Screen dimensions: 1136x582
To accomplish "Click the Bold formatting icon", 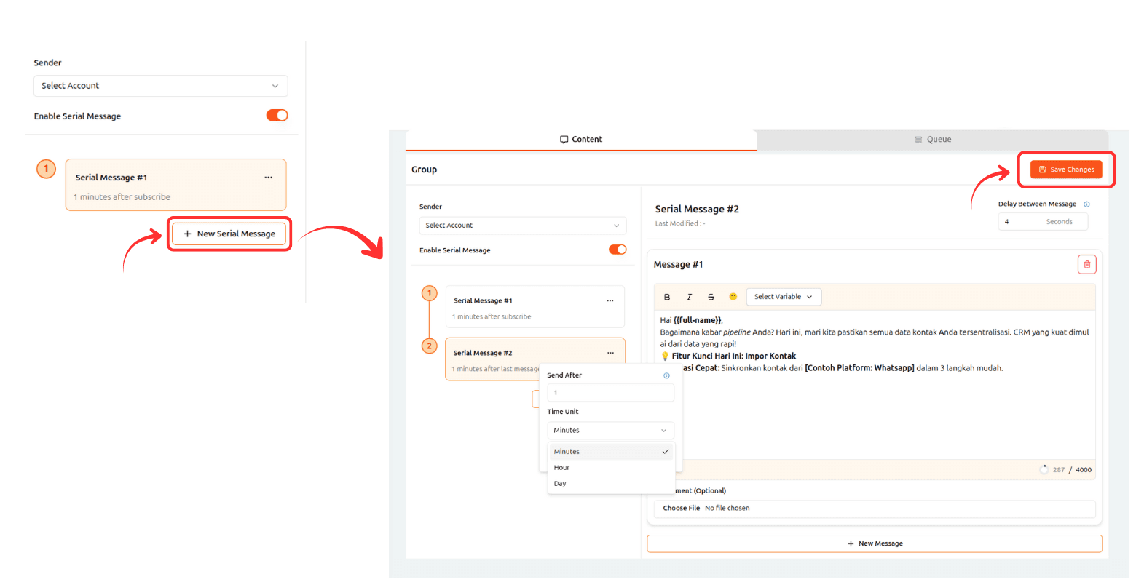I will (667, 297).
